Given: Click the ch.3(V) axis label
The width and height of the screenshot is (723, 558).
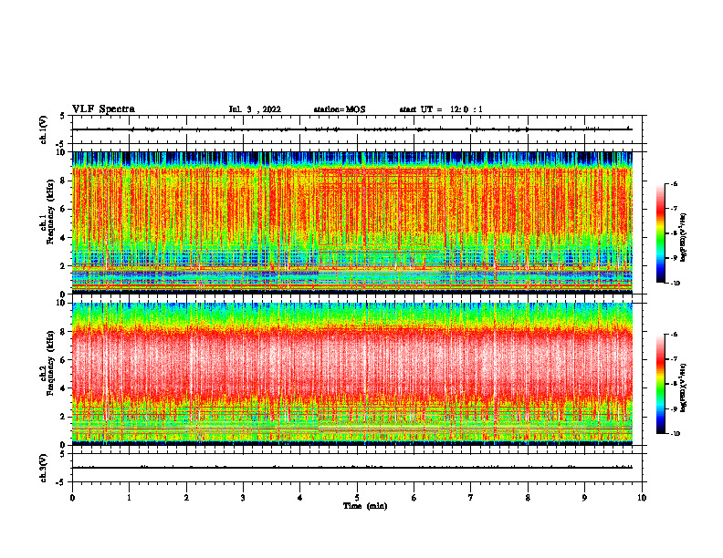Looking at the screenshot, I should pyautogui.click(x=44, y=468).
